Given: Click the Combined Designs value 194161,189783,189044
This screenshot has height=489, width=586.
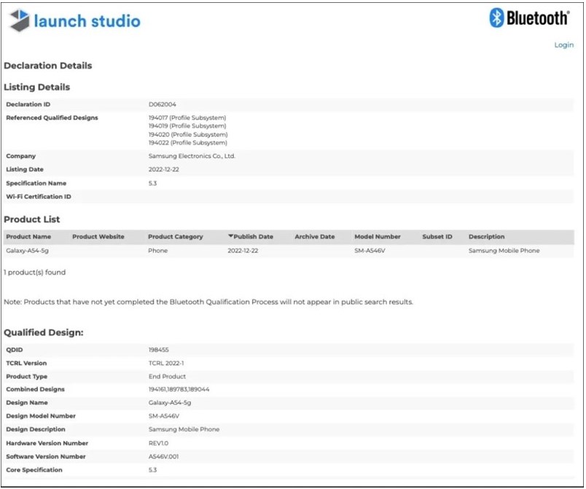Looking at the screenshot, I should click(x=179, y=389).
